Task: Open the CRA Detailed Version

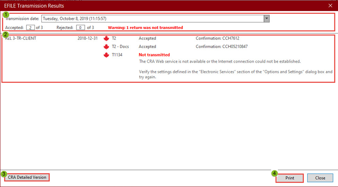Action: (27, 177)
